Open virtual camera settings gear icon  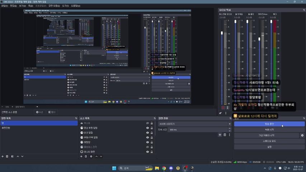click(x=302, y=135)
